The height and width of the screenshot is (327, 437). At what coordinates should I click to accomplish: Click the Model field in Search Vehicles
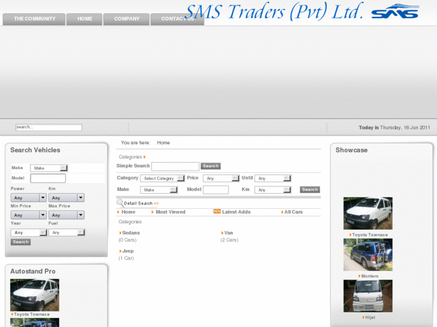point(48,178)
